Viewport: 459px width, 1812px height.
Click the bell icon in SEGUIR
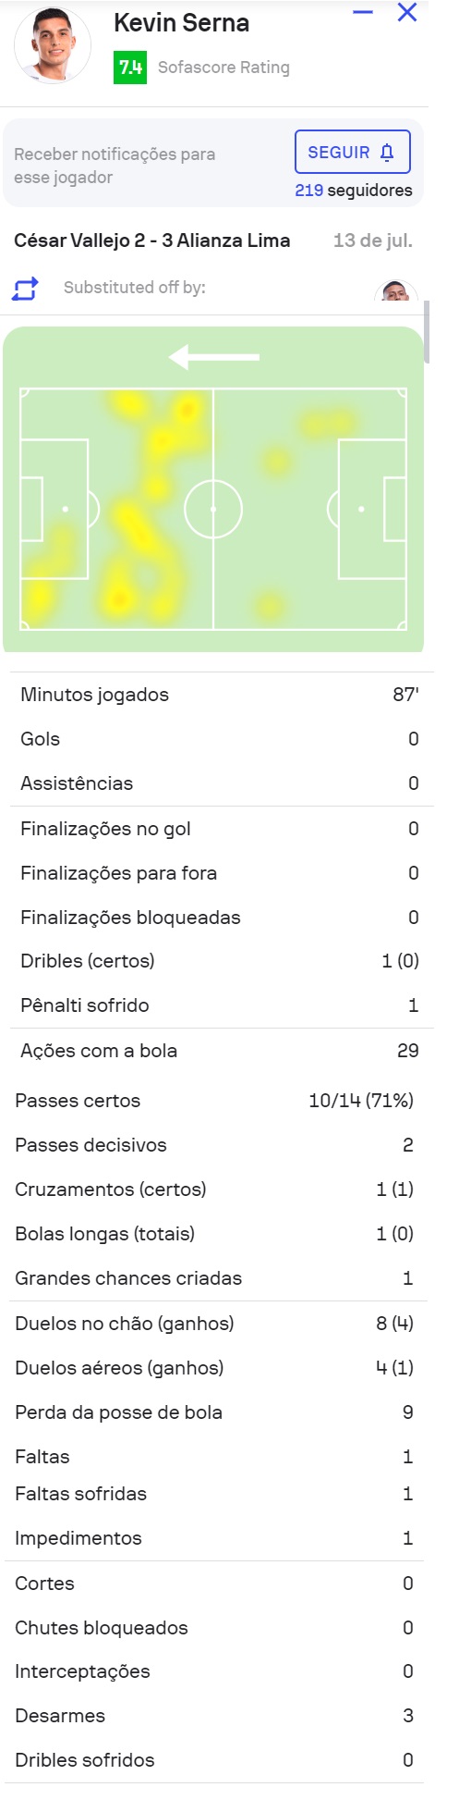point(387,153)
